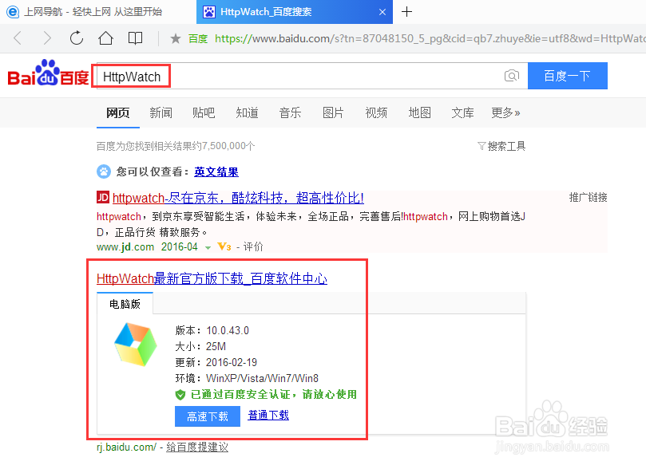This screenshot has width=646, height=469.
Task: Refresh the current page
Action: [x=76, y=37]
